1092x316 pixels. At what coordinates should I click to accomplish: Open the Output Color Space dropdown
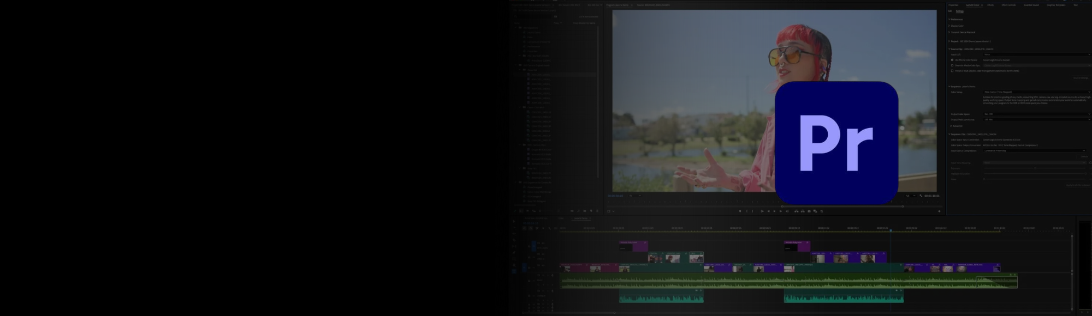pyautogui.click(x=1036, y=114)
